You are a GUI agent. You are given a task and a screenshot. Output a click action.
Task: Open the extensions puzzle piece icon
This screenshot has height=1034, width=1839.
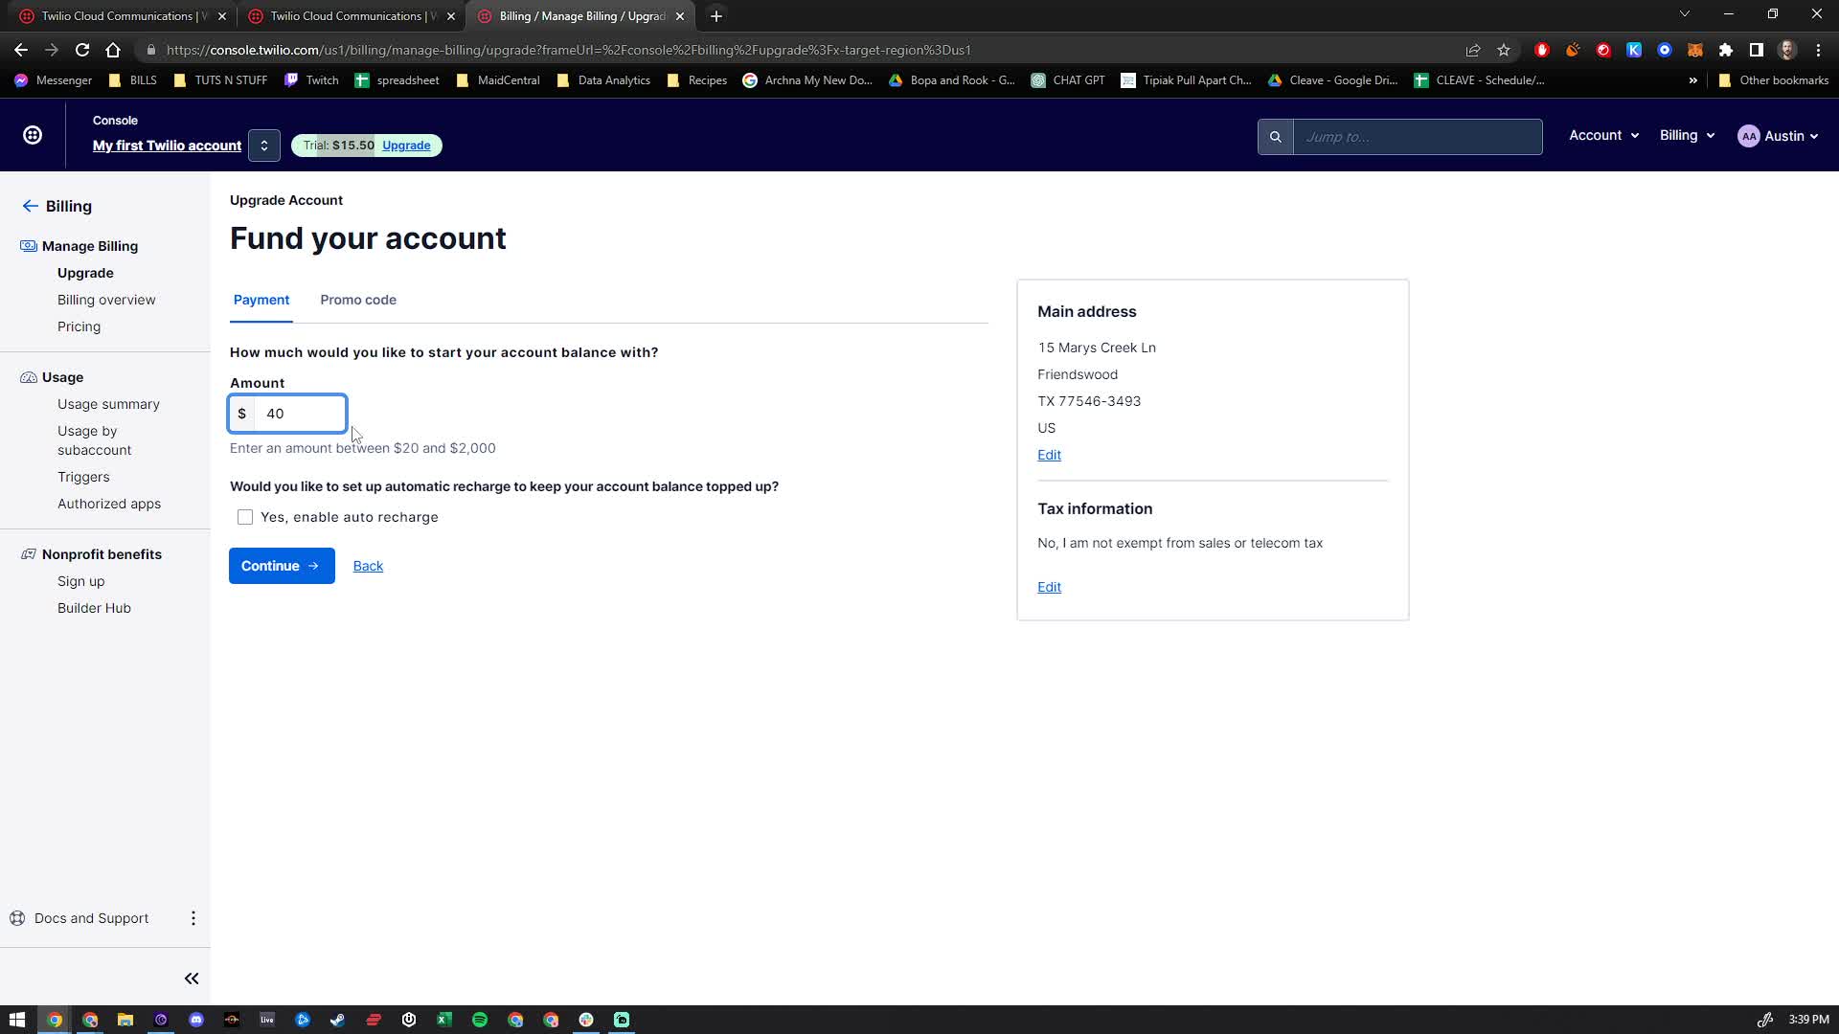[x=1727, y=50]
